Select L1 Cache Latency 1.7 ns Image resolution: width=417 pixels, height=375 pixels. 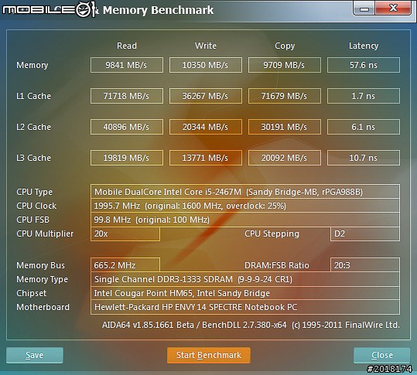tap(364, 96)
